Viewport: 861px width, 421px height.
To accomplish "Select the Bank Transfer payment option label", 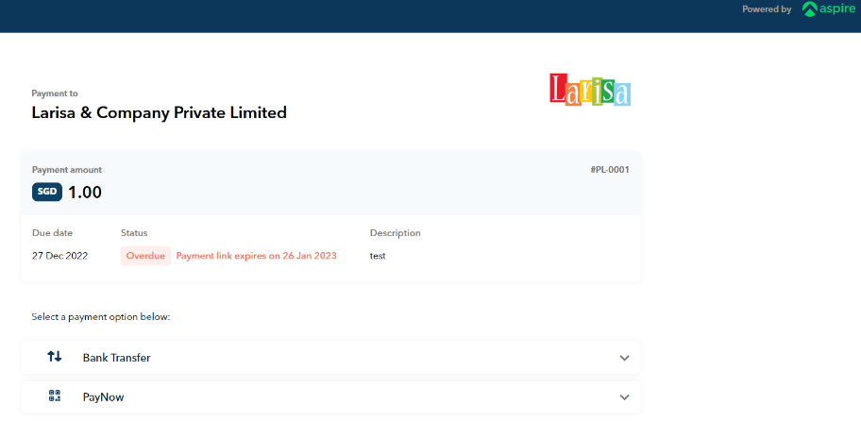I will (x=116, y=358).
